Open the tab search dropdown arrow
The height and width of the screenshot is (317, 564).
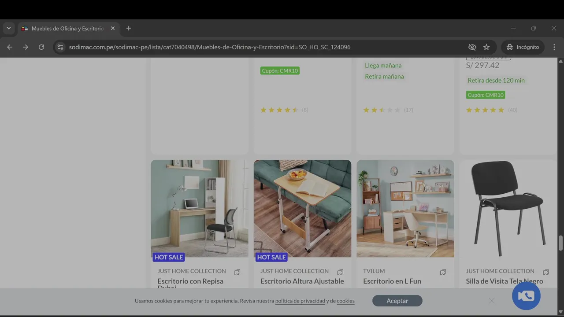tap(9, 28)
